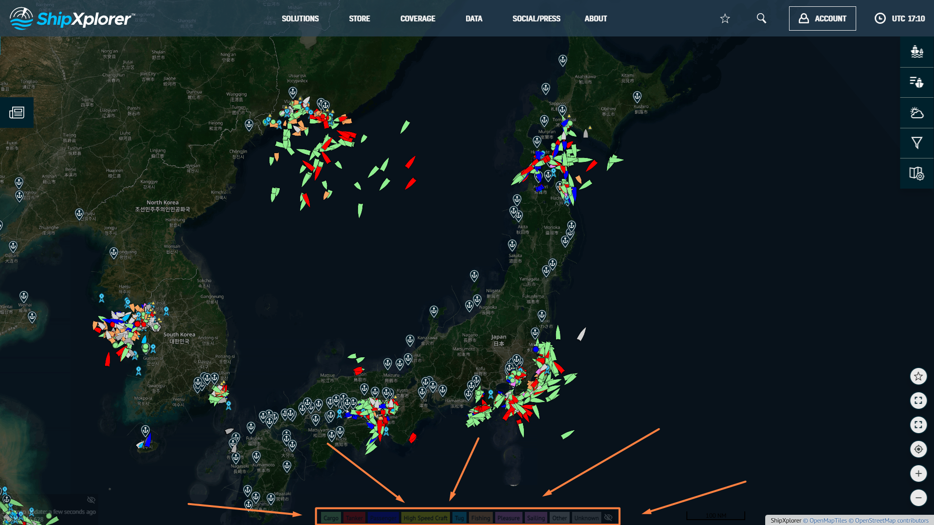Click the favorites star in header
The image size is (934, 525).
click(x=725, y=18)
